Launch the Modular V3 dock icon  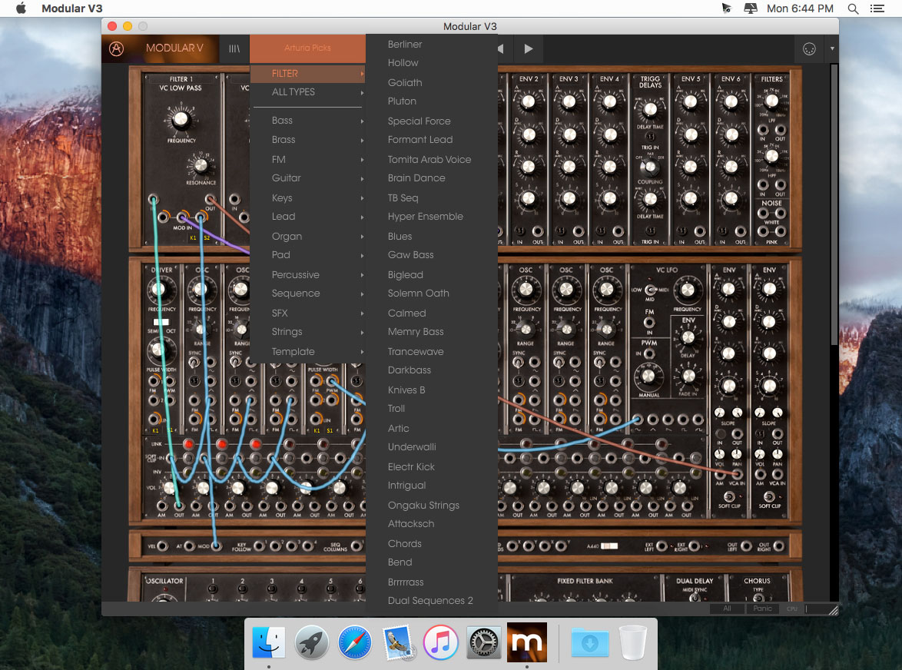pyautogui.click(x=526, y=642)
